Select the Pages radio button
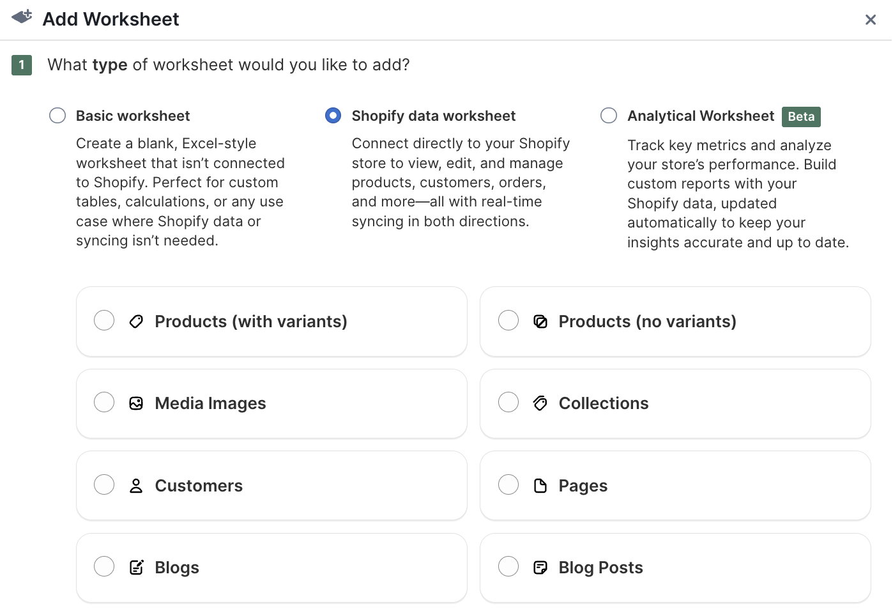 click(508, 484)
